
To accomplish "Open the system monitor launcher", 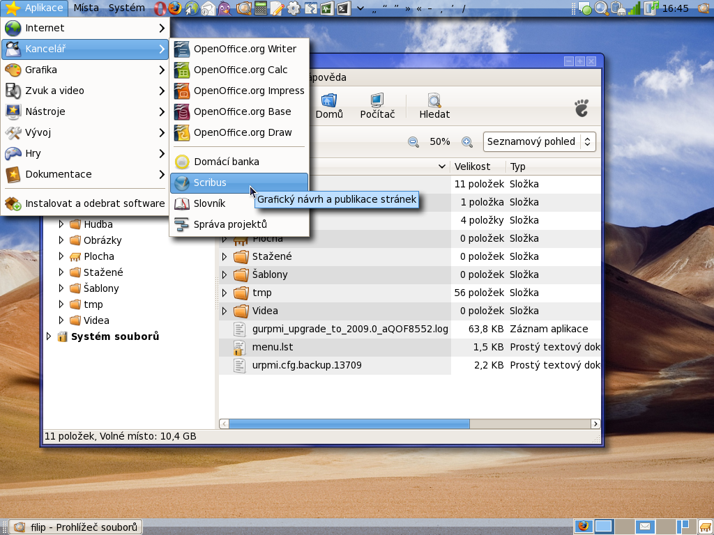I will [327, 8].
